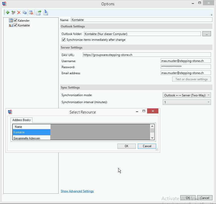216x204 pixels.
Task: Click OK in Select Resource dialog
Action: point(126,146)
